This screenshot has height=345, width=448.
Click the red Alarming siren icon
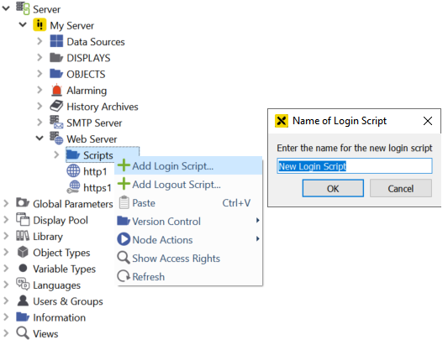pos(56,90)
